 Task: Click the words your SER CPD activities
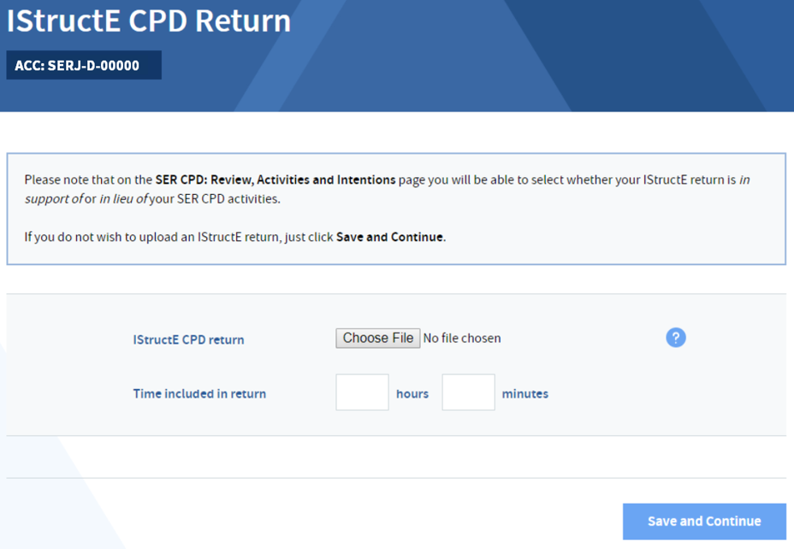pos(215,199)
